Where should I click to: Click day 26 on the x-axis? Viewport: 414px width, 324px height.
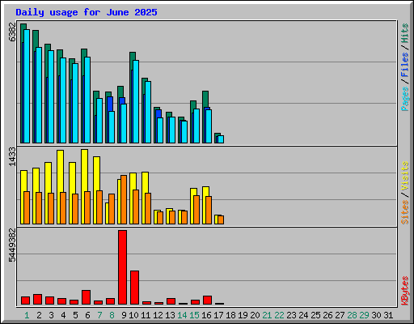327,315
